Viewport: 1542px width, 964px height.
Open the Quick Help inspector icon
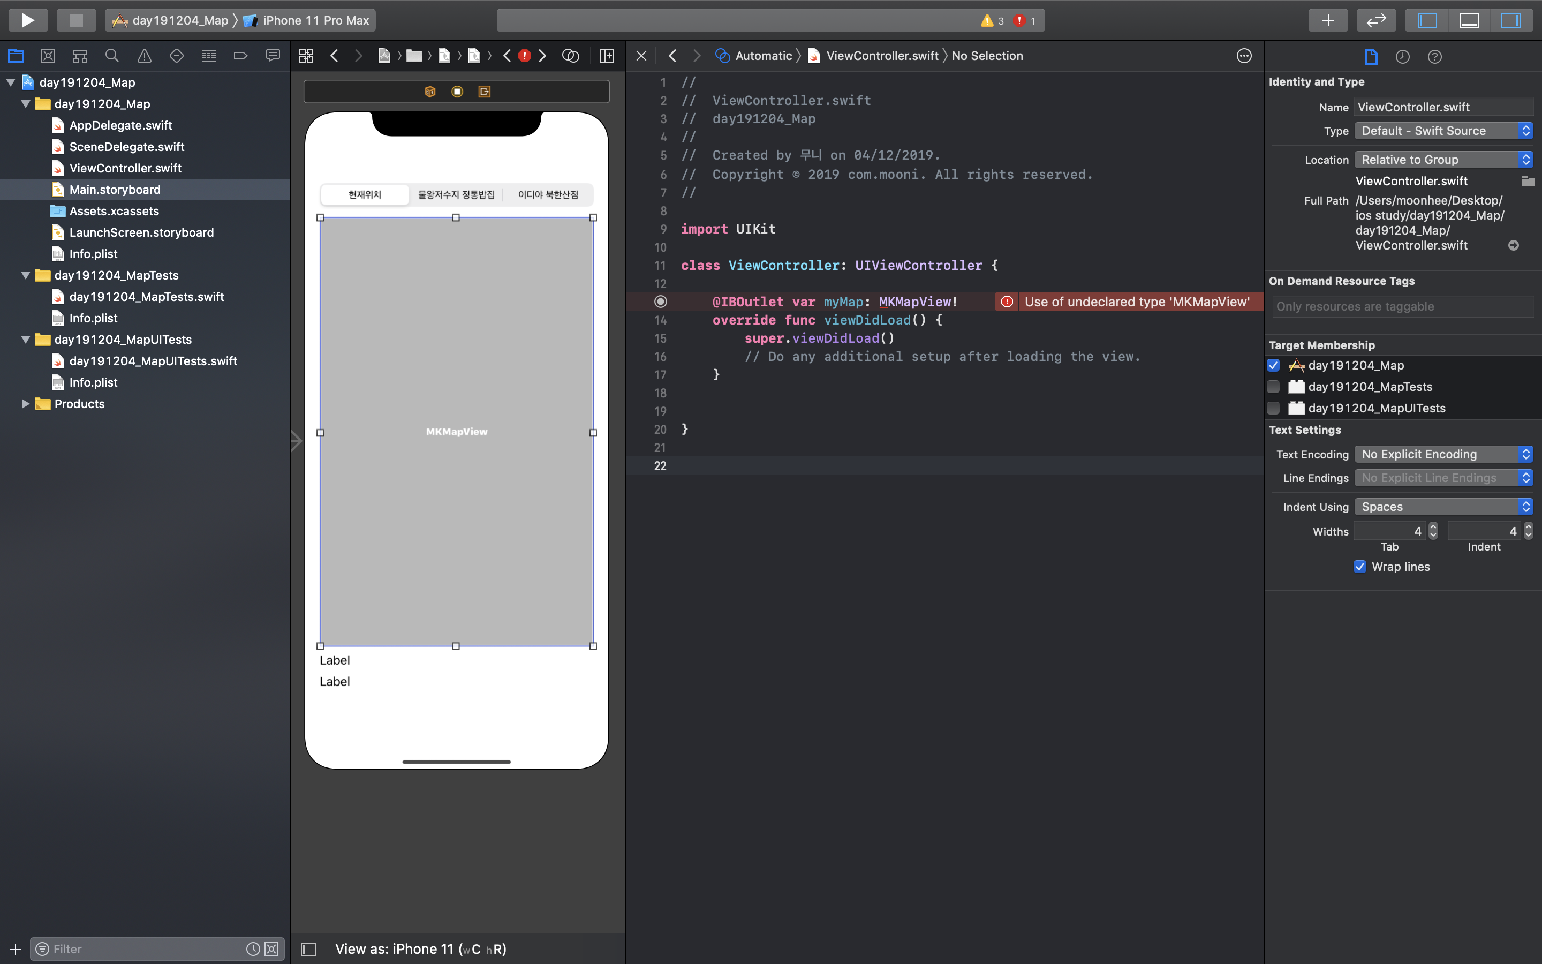(1434, 57)
